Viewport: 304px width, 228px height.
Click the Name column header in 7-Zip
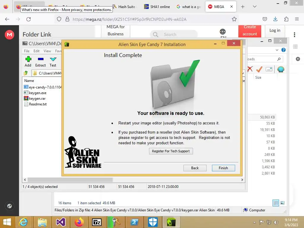pos(29,81)
